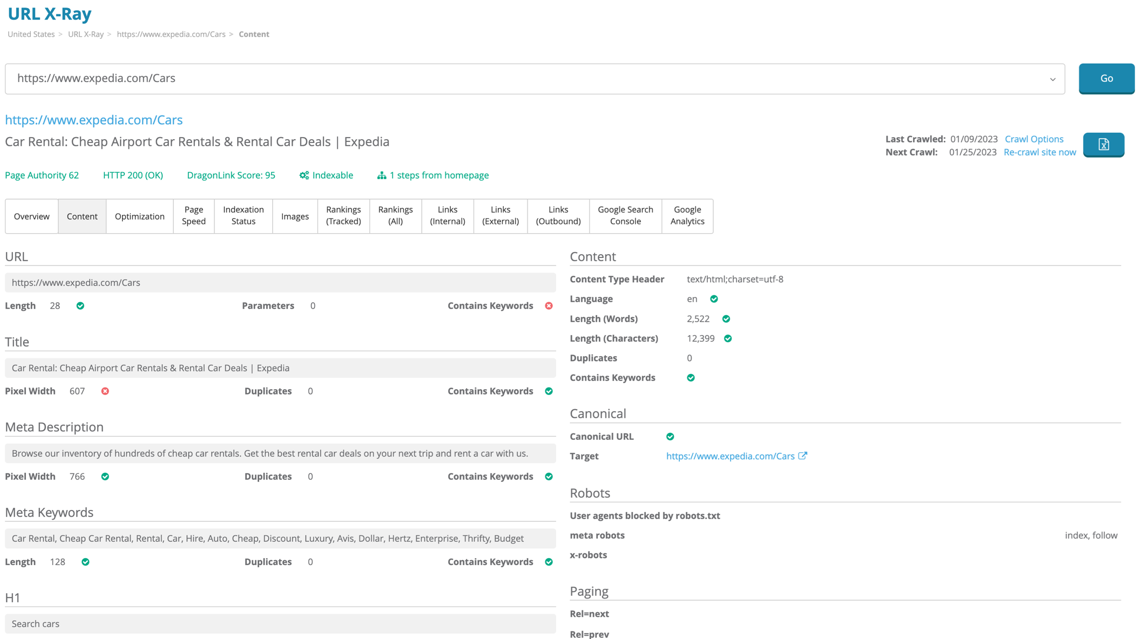The height and width of the screenshot is (639, 1148).
Task: Click the sitemap icon for steps from homepage
Action: point(382,175)
